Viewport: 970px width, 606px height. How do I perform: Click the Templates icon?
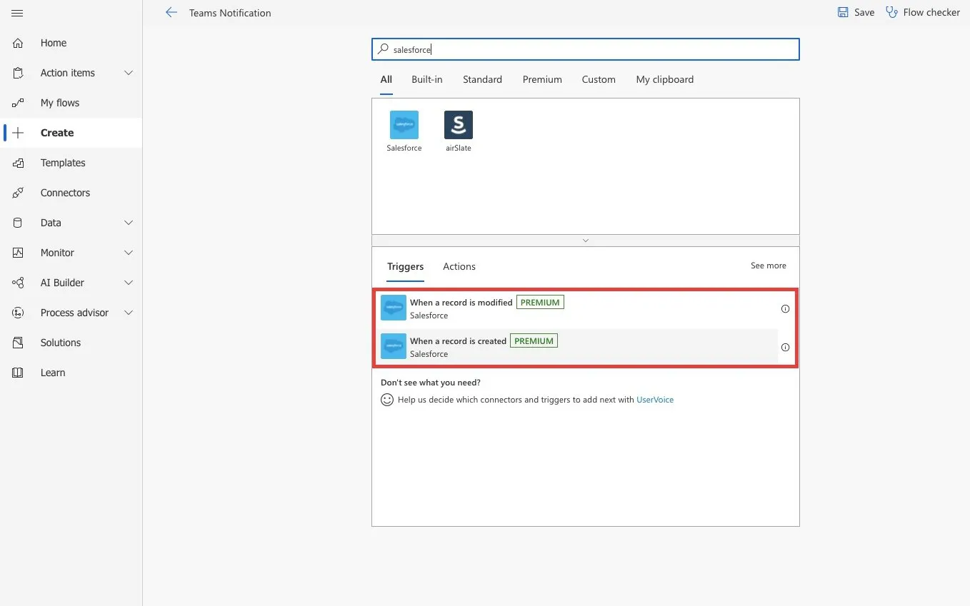click(x=18, y=163)
